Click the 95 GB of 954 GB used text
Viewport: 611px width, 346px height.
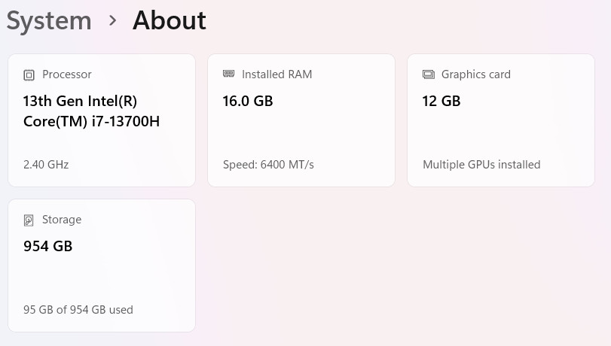[78, 310]
